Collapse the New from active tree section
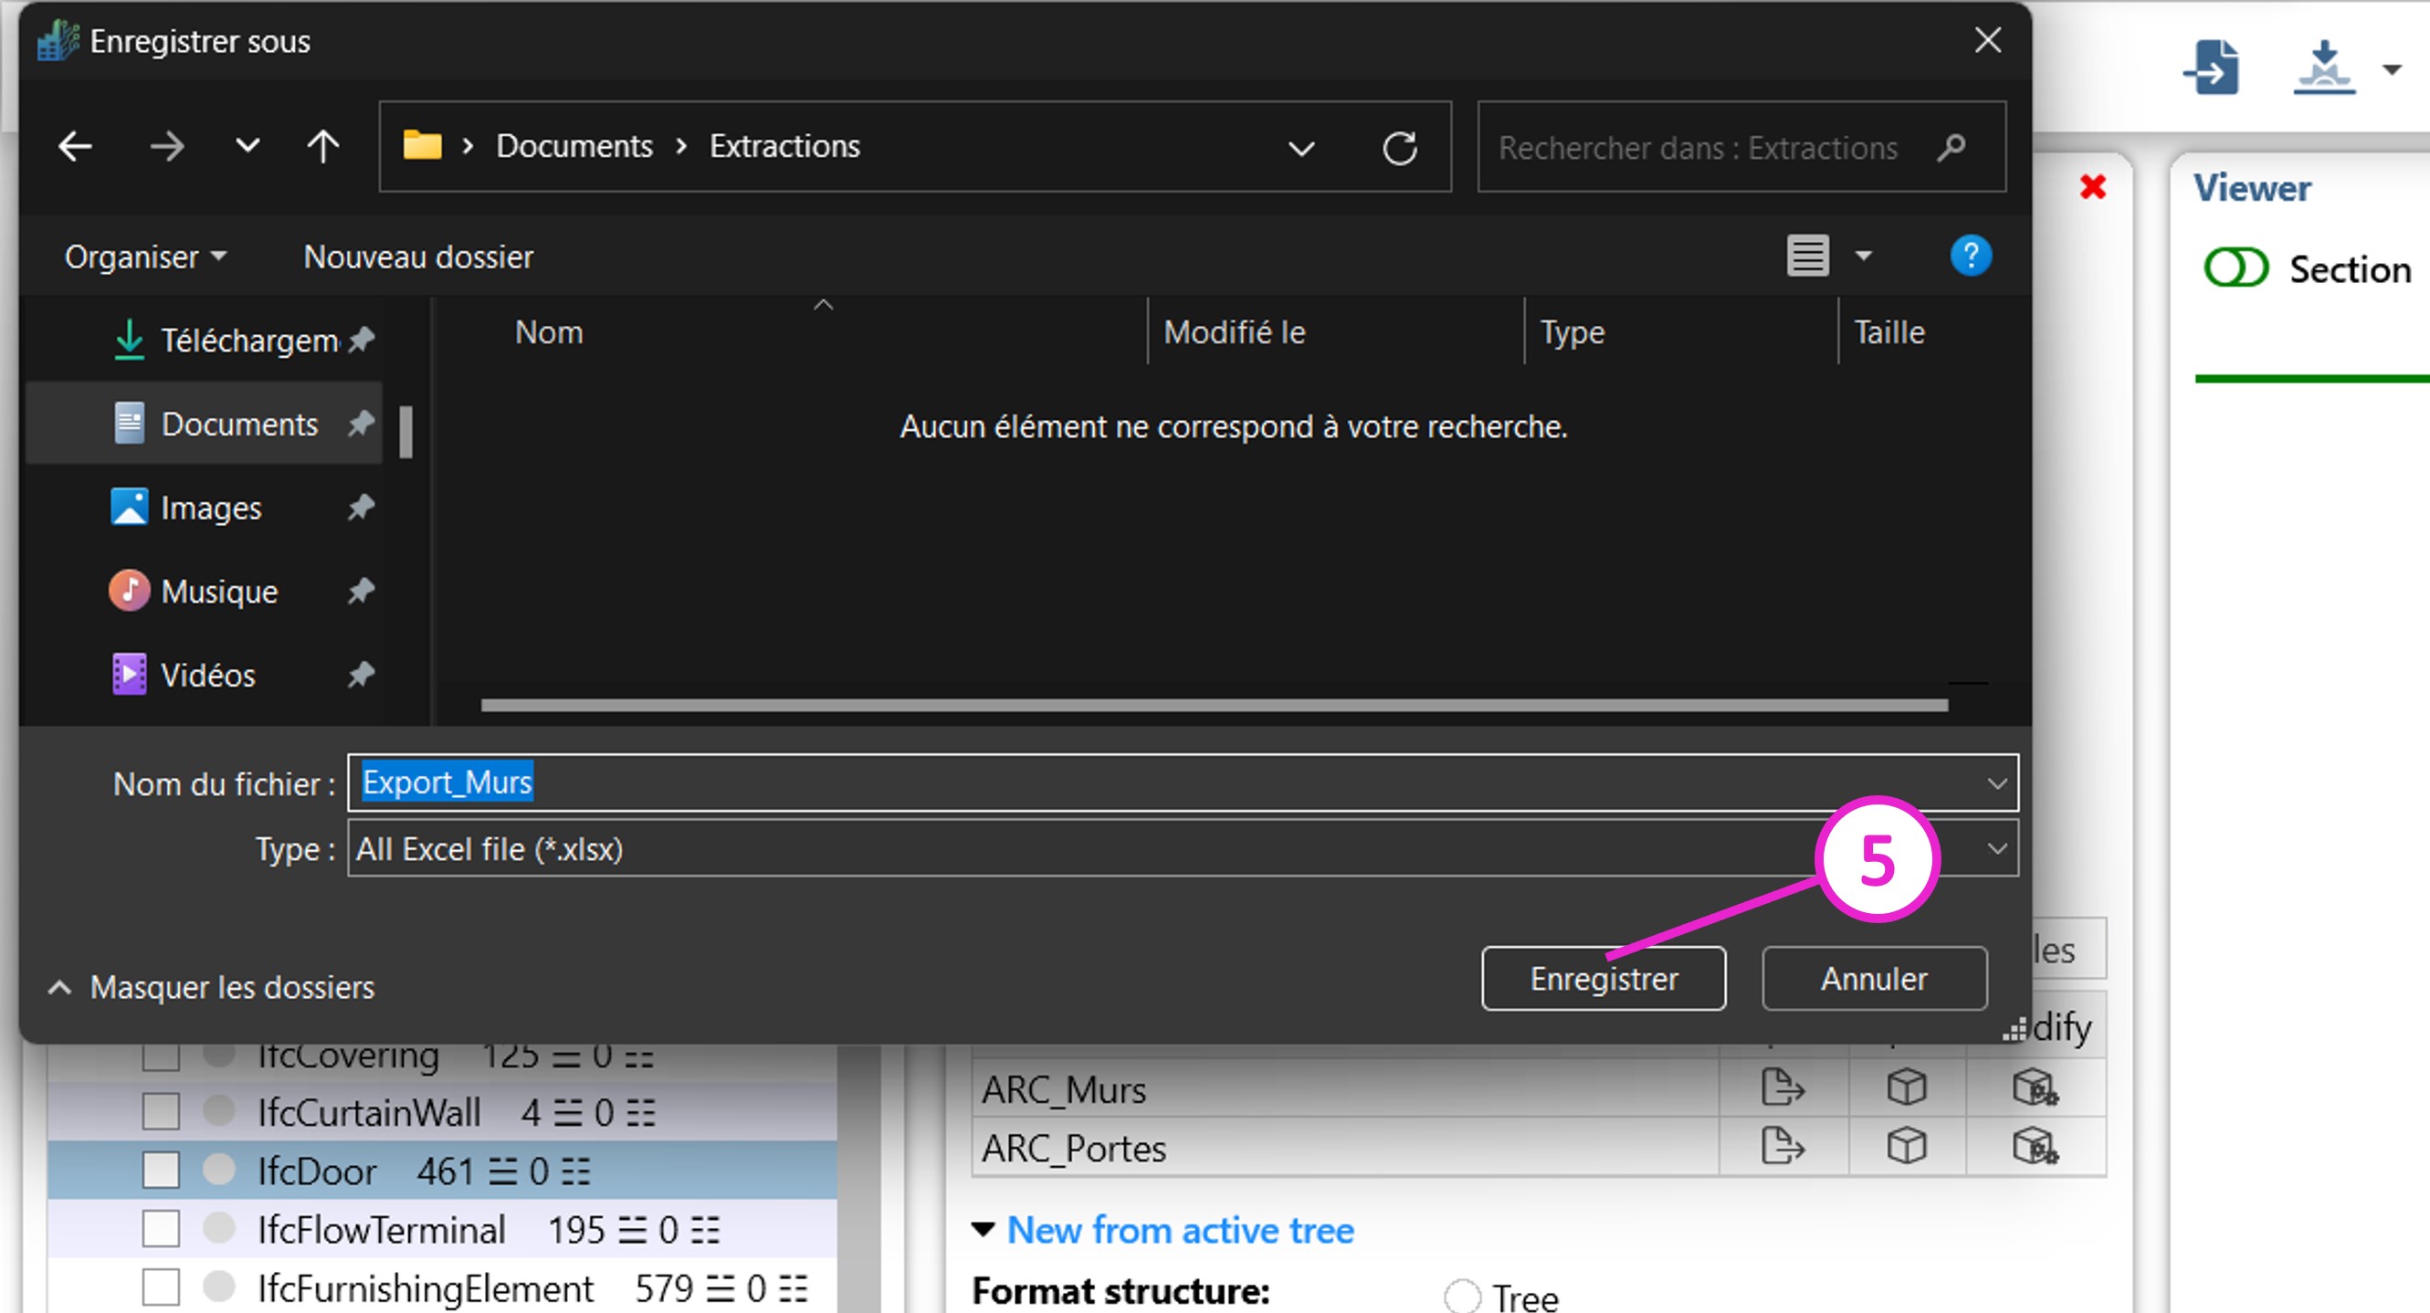The image size is (2430, 1313). (x=983, y=1230)
